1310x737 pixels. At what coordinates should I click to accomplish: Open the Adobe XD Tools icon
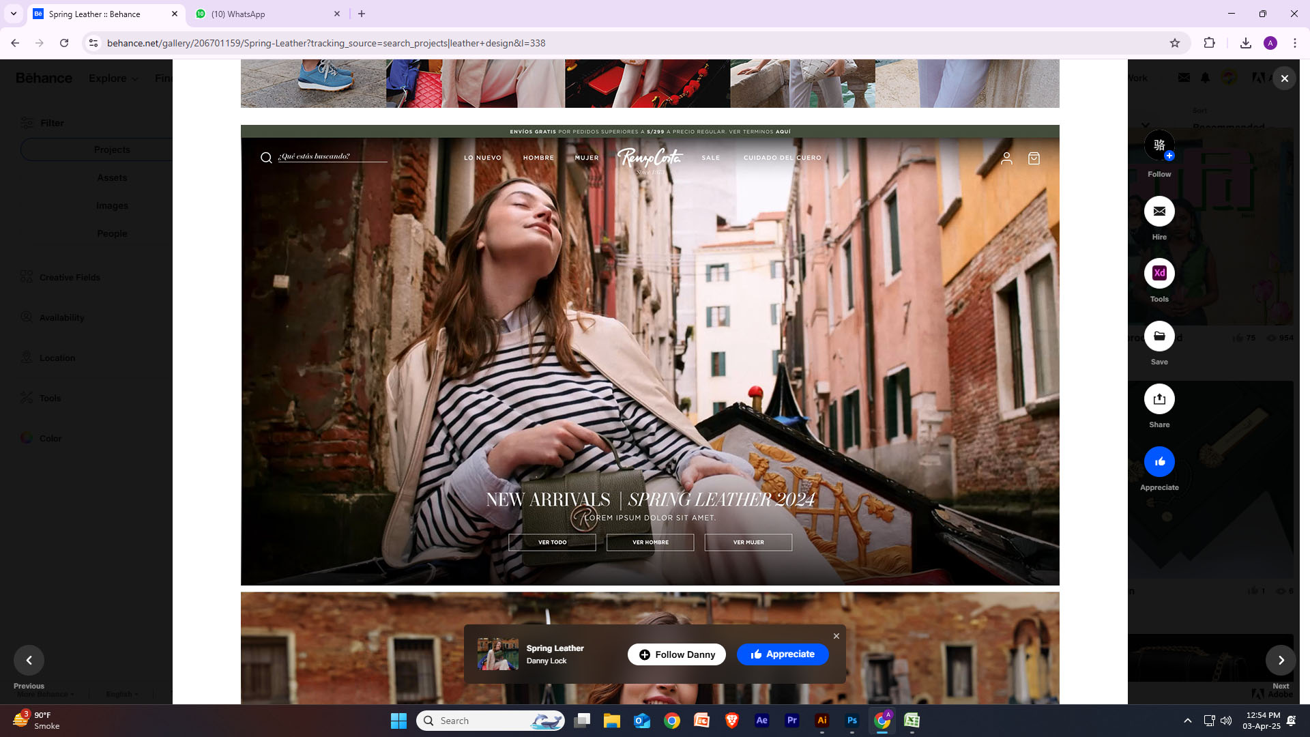1159,274
